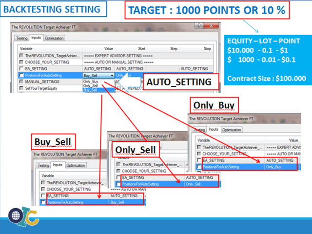Click AUTO_SETTING in the Value column of the open-dropdown dialog
The image size is (312, 234).
97,69
